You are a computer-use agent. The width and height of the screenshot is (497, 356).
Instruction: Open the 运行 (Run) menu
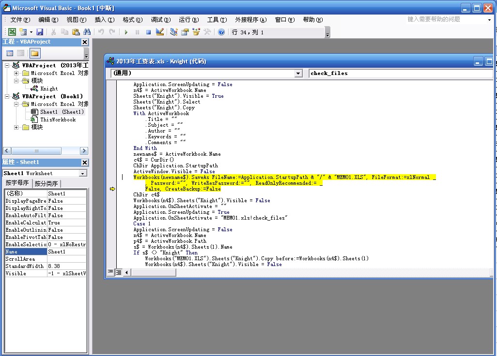189,20
